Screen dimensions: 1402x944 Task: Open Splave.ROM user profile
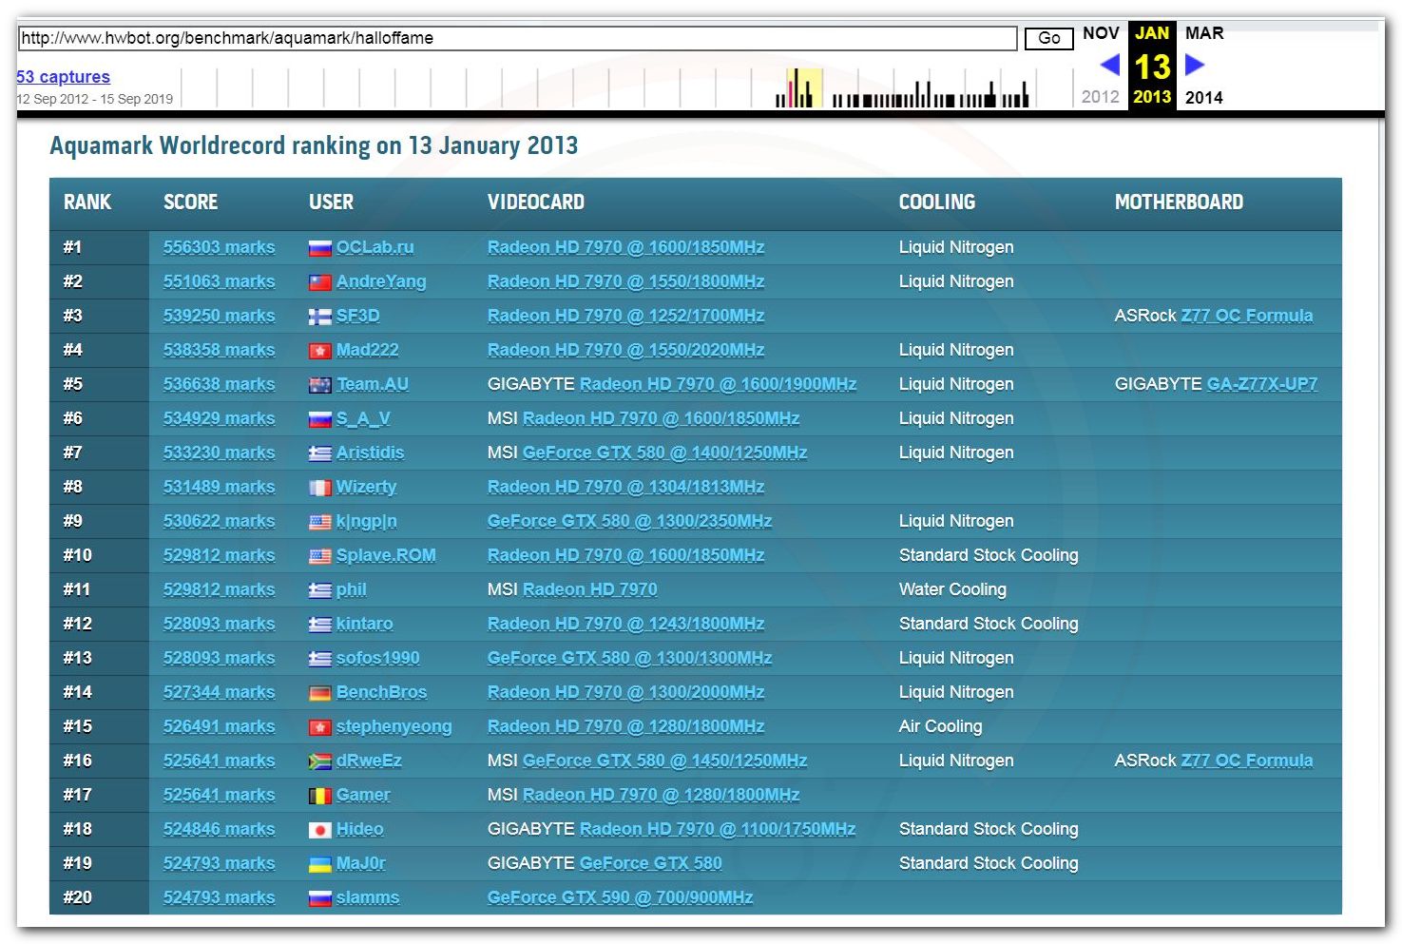click(x=386, y=555)
